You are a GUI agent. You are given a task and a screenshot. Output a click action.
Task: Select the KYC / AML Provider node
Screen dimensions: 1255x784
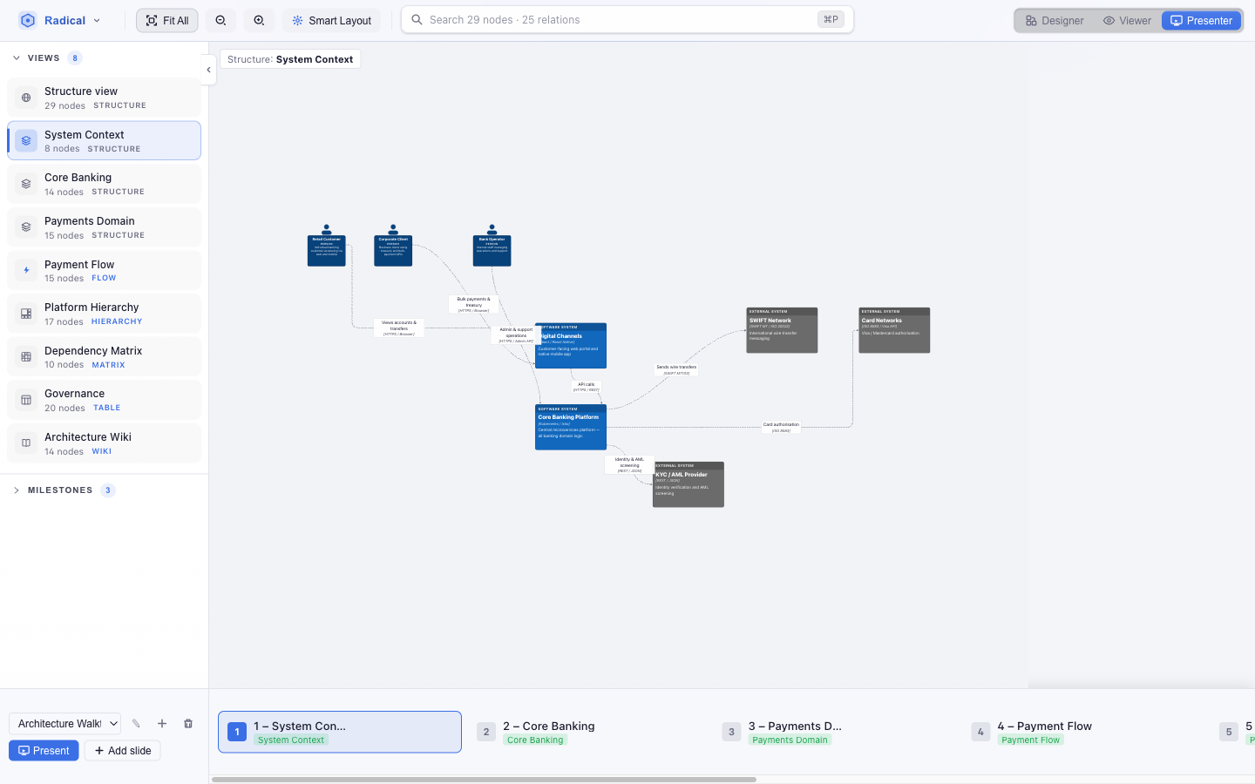689,484
